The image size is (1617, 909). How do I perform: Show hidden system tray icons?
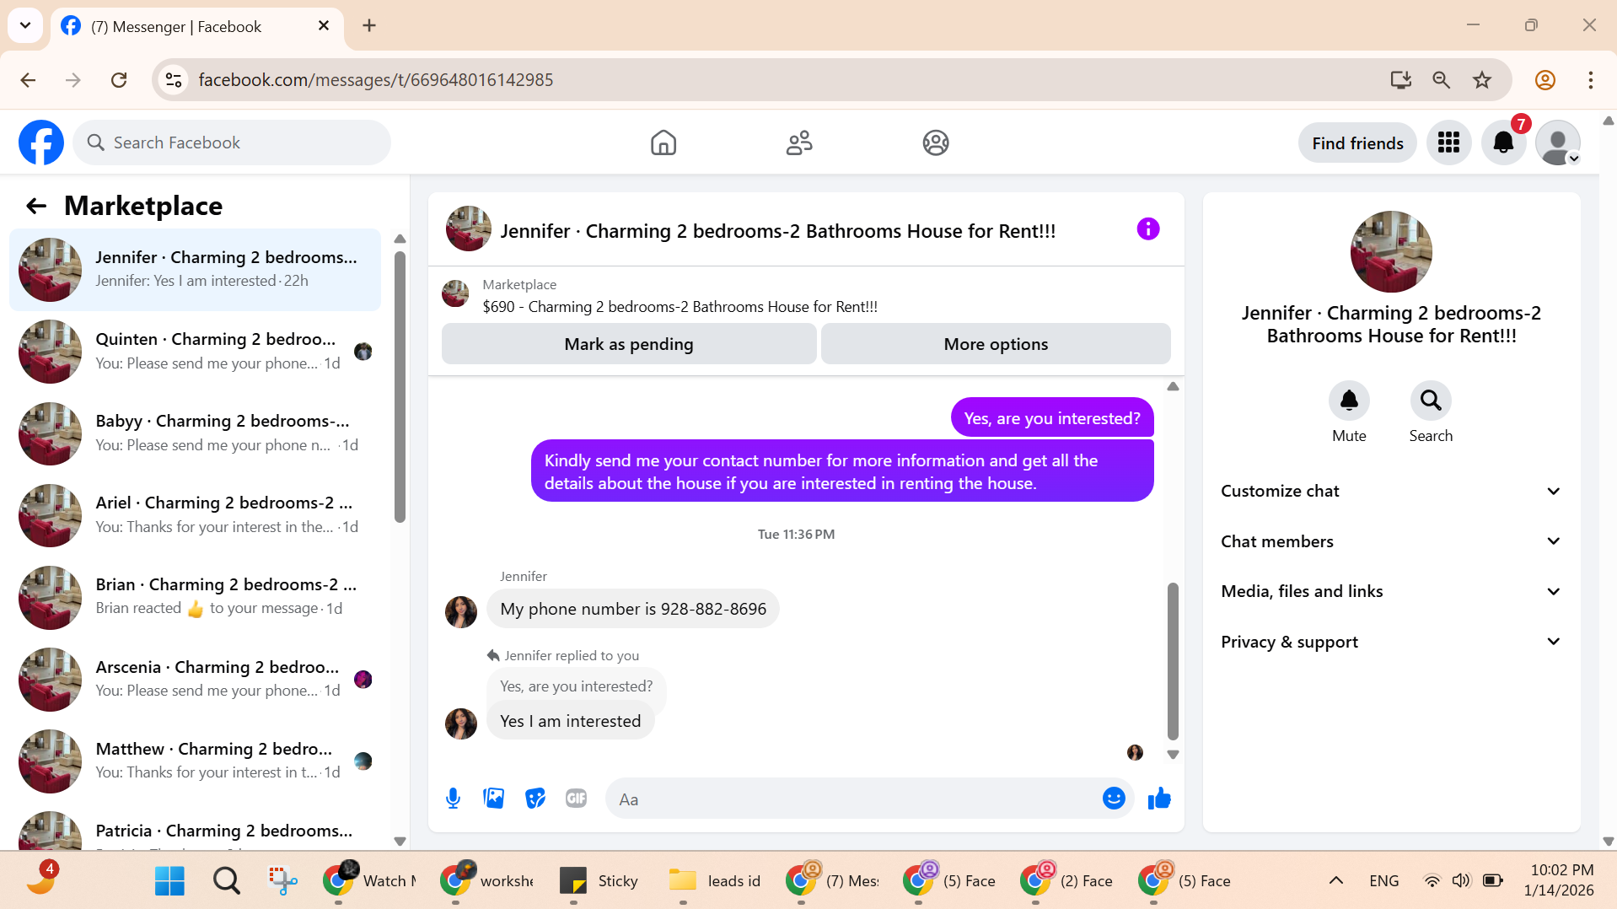(1335, 881)
